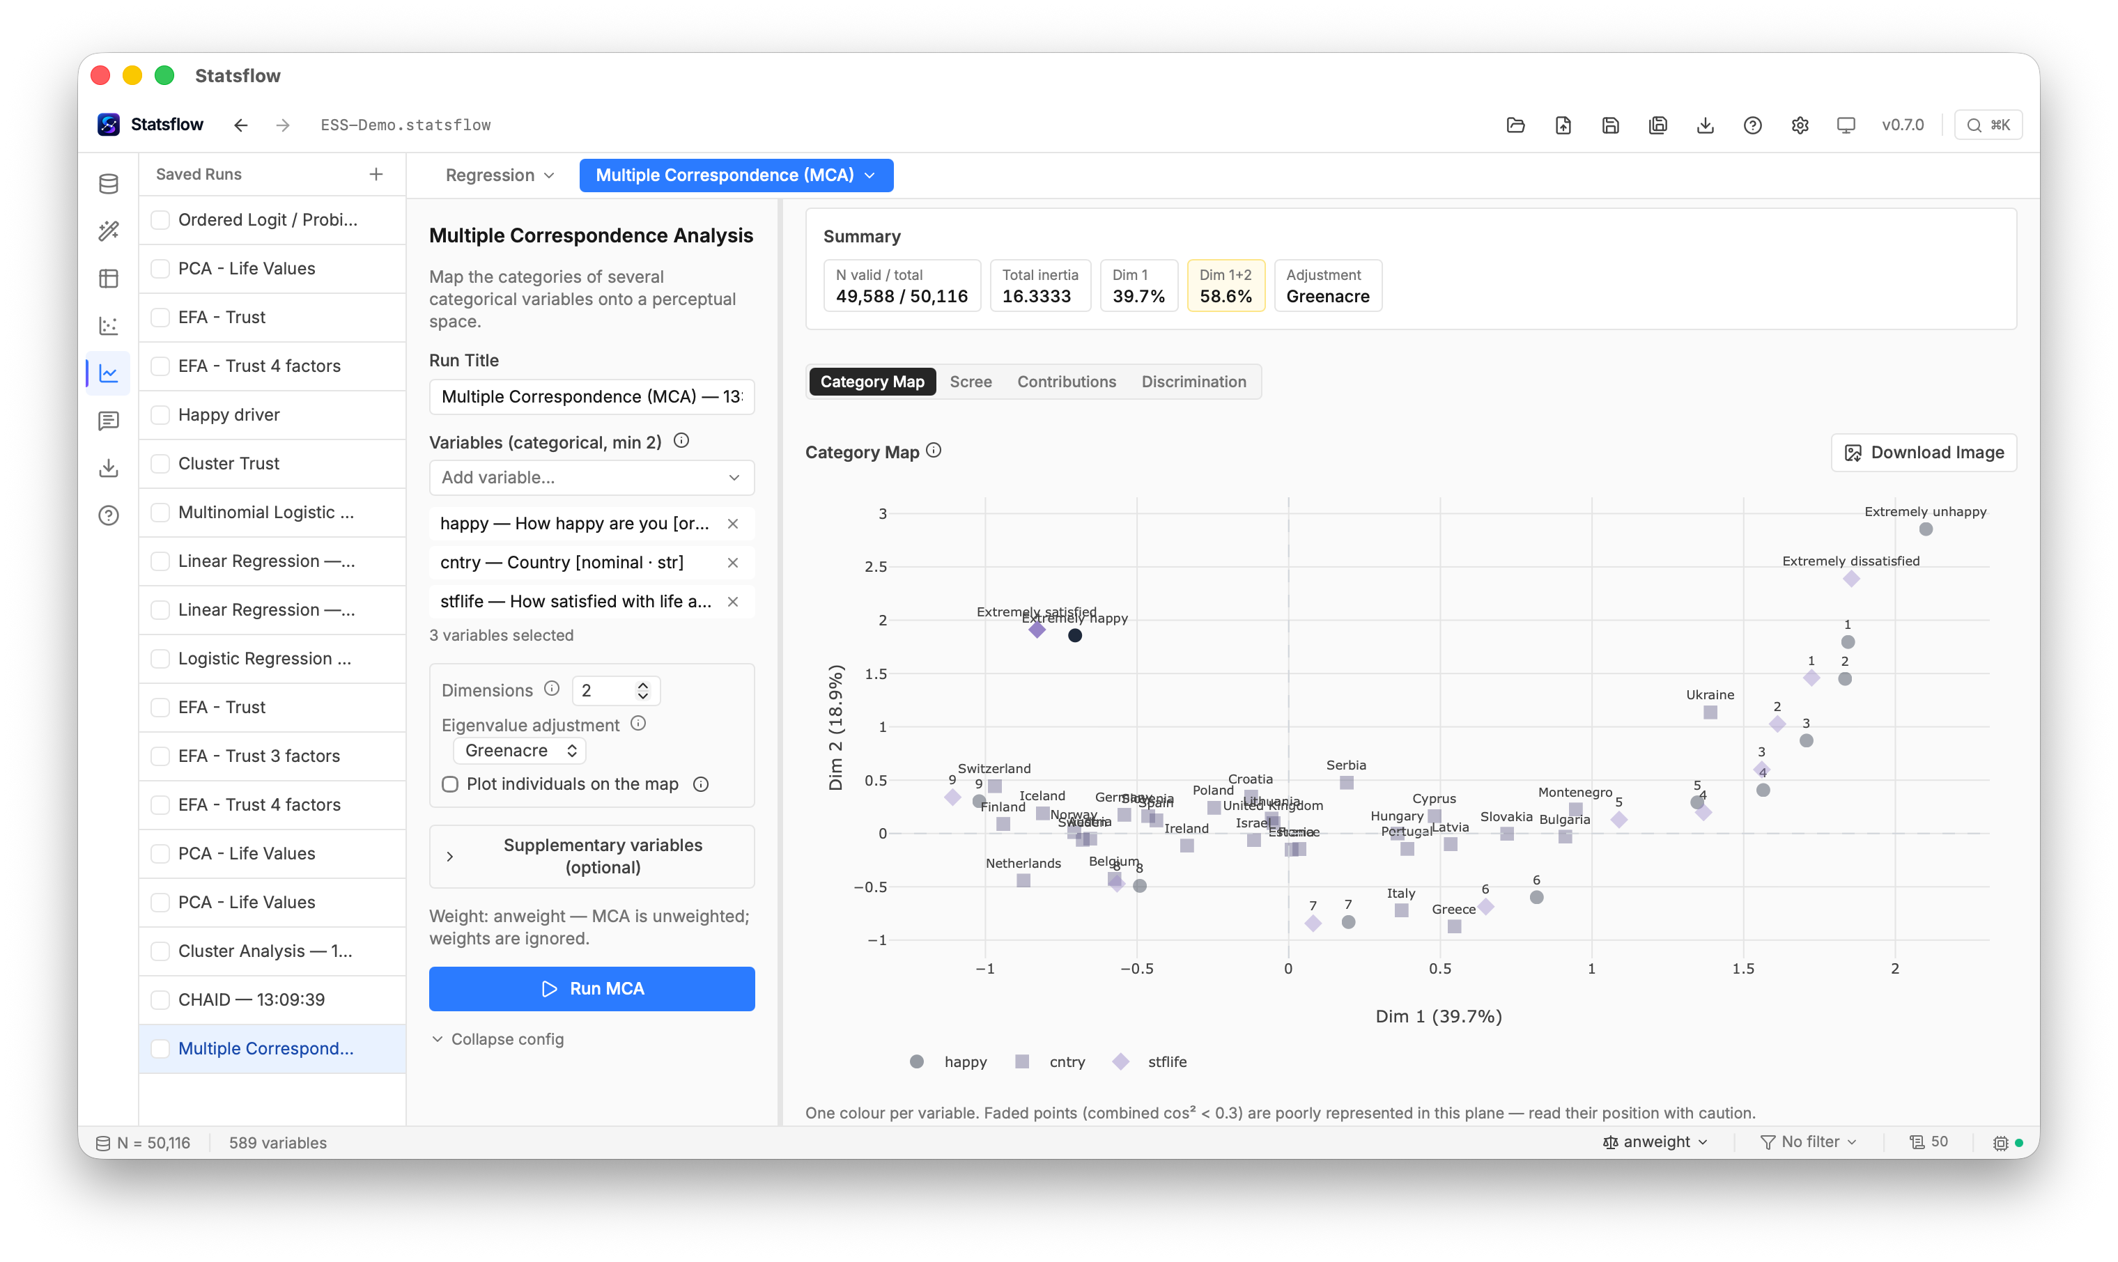Click the save disk toolbar icon
2118x1262 pixels.
point(1610,125)
